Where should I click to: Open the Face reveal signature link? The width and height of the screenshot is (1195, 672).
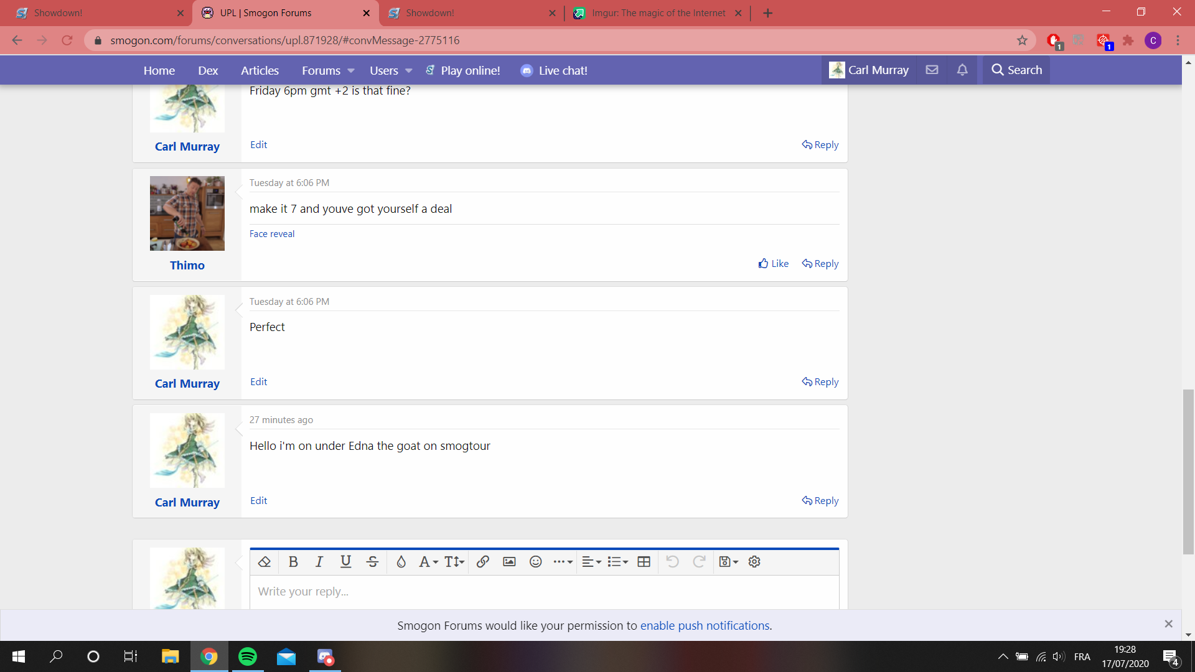coord(272,234)
